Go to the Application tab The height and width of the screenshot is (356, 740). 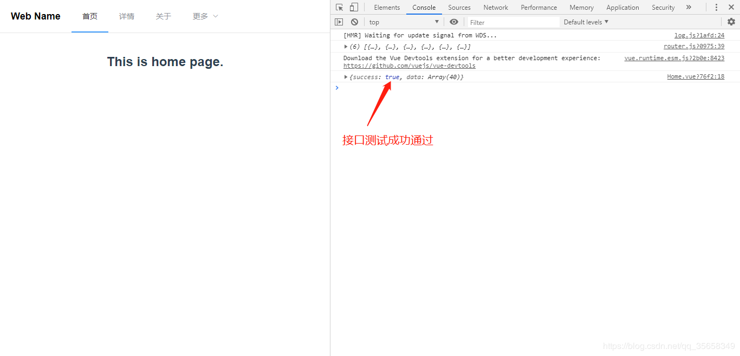click(622, 8)
